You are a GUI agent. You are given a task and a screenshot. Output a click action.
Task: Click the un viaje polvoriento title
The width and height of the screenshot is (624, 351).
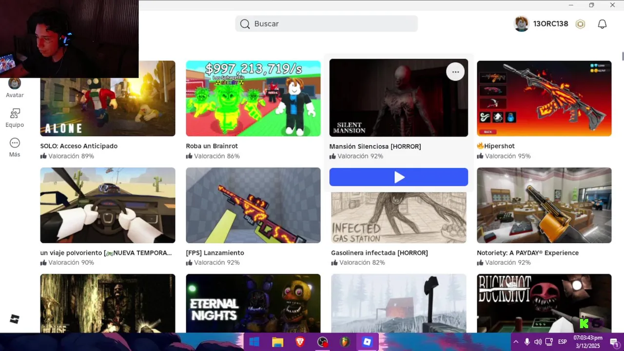click(106, 253)
